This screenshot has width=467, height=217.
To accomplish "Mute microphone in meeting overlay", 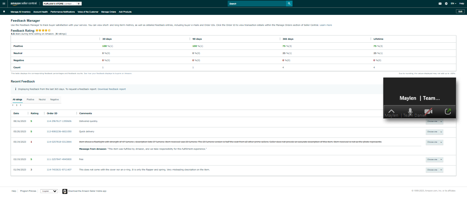I will (410, 112).
